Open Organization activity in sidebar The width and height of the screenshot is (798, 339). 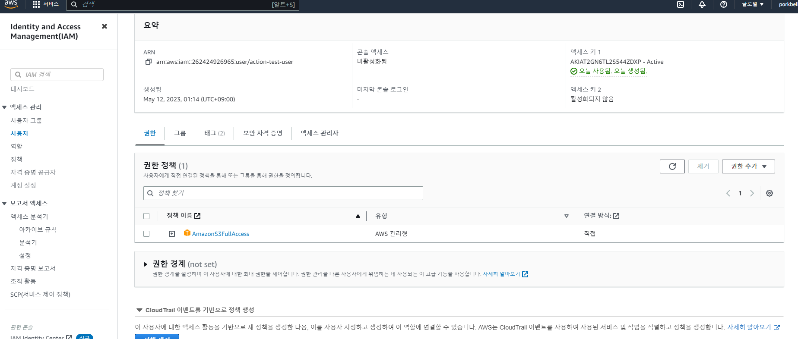23,281
